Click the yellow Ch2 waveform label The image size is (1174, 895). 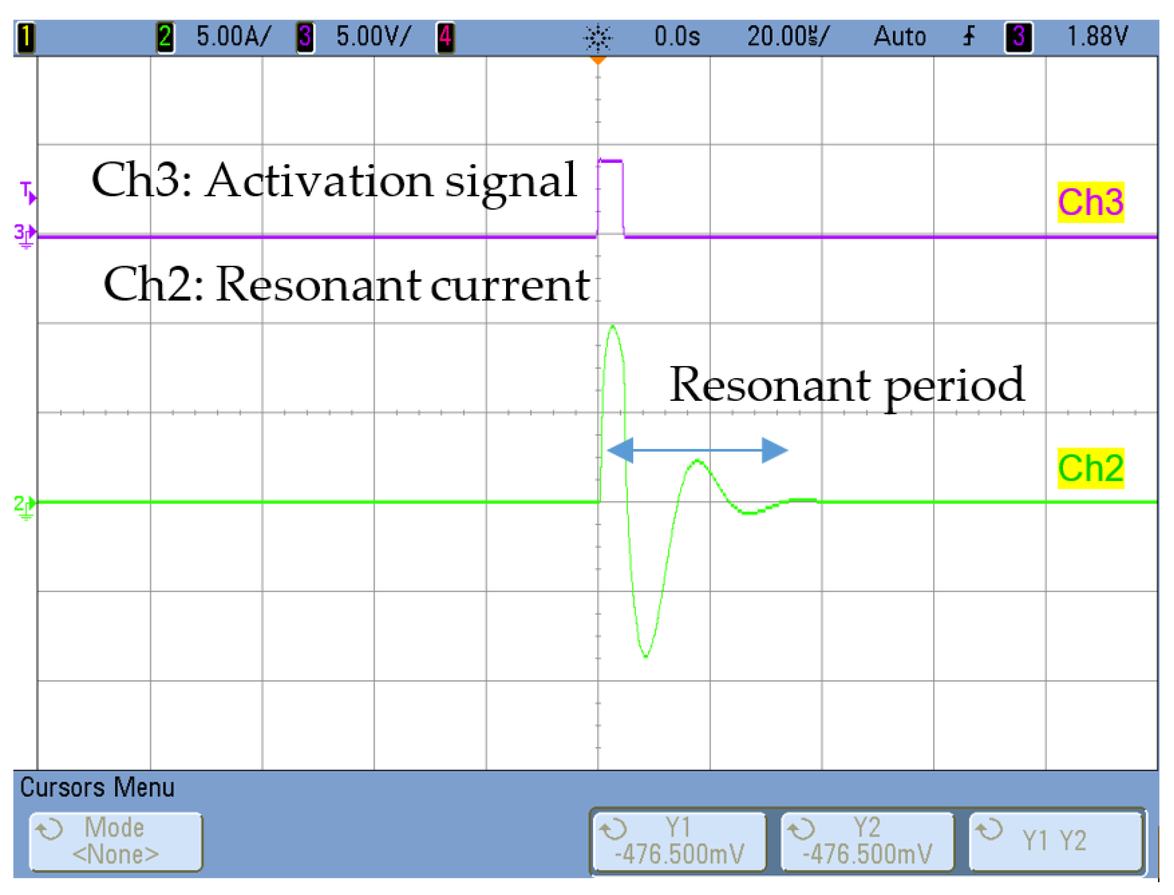click(1091, 468)
